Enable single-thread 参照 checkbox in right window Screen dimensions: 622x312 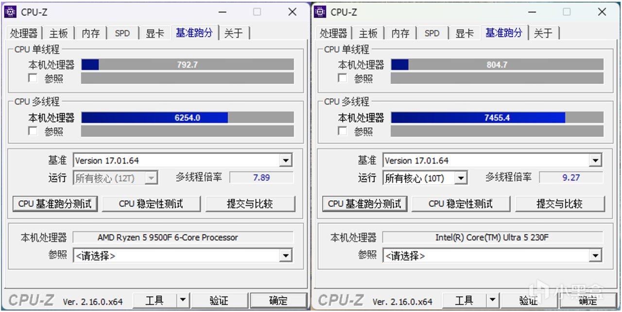tap(343, 78)
